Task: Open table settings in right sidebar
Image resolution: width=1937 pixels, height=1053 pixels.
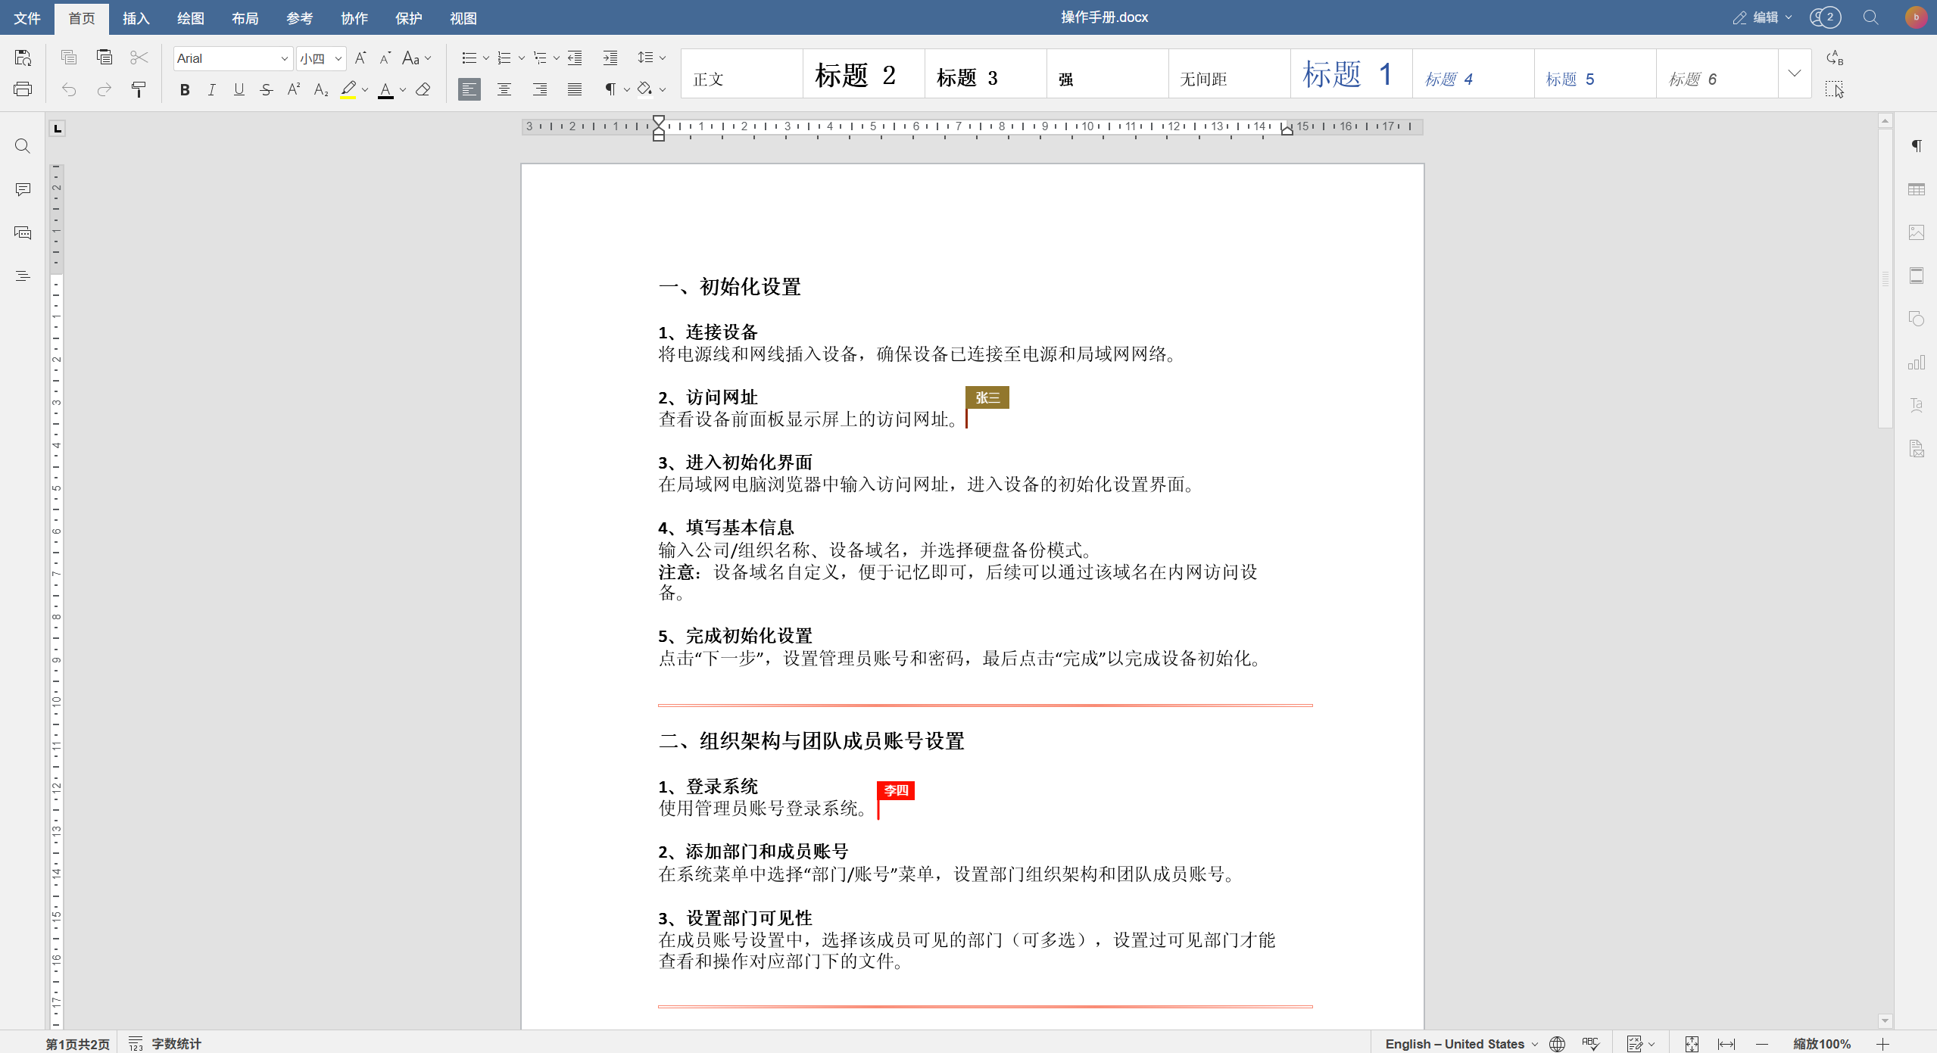Action: [1916, 189]
